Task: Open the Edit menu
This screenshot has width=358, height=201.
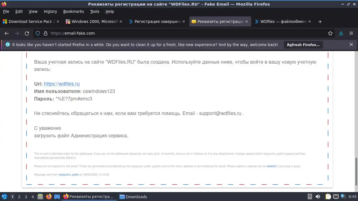Action: click(19, 11)
